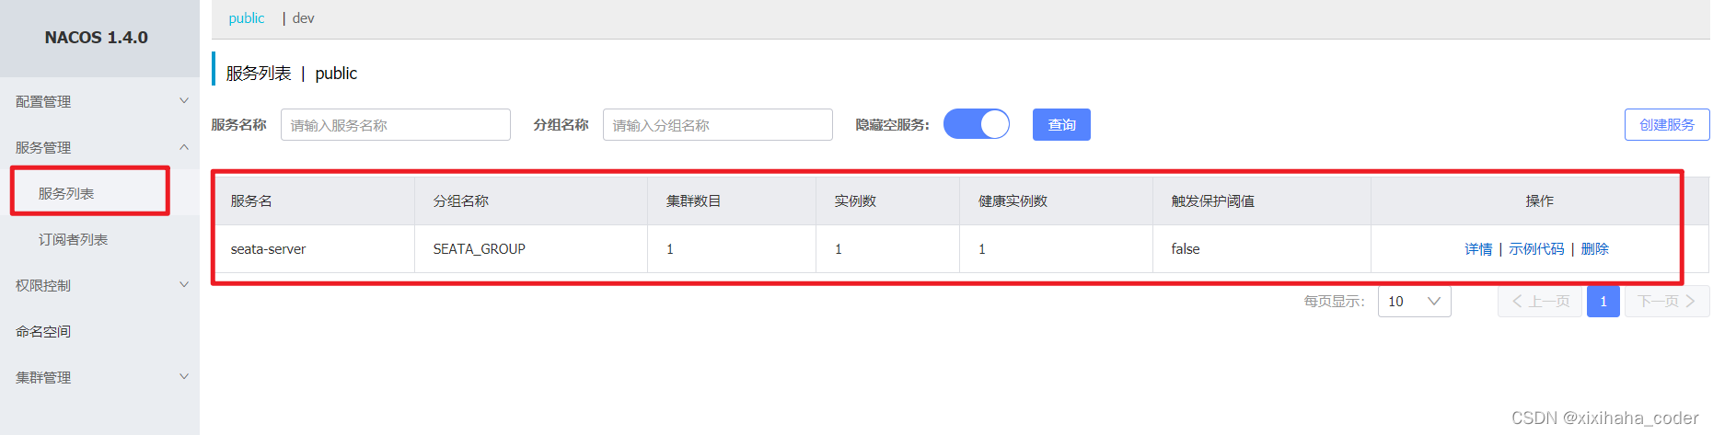Image resolution: width=1713 pixels, height=435 pixels.
Task: Click the 查询 search button
Action: (x=1061, y=125)
